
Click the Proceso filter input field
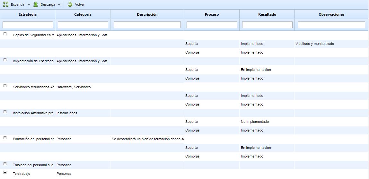(212, 25)
